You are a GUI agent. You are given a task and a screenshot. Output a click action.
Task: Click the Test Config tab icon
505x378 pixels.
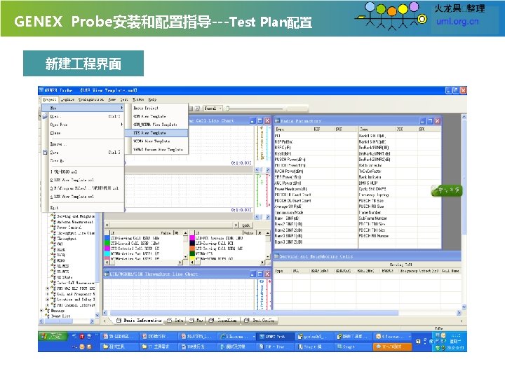246,320
